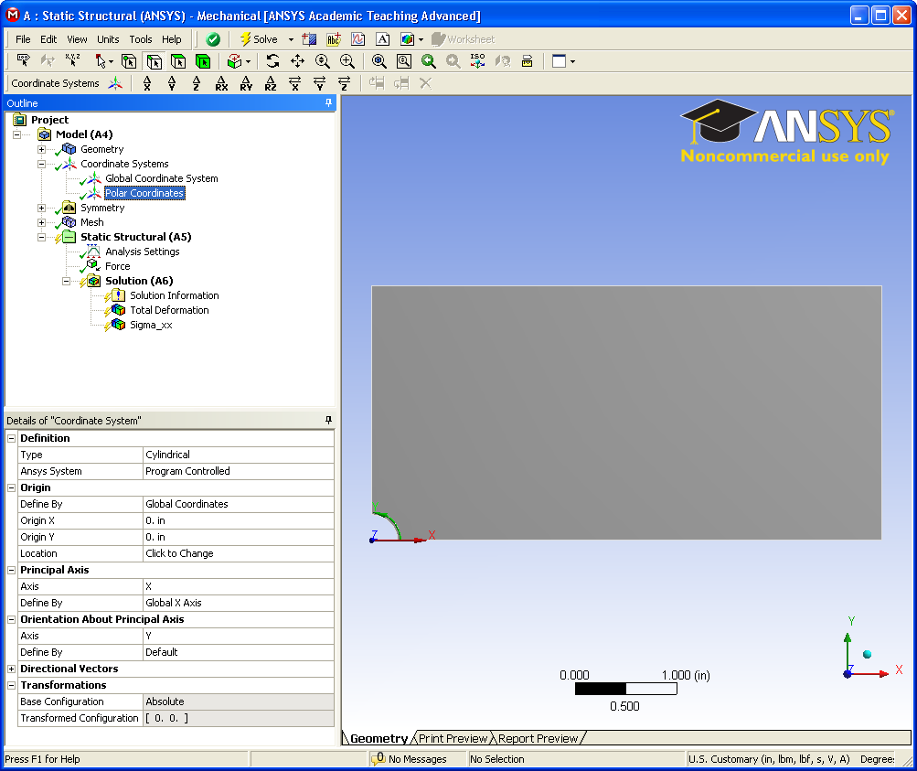Select Total Deformation result item
This screenshot has width=917, height=771.
coord(169,310)
